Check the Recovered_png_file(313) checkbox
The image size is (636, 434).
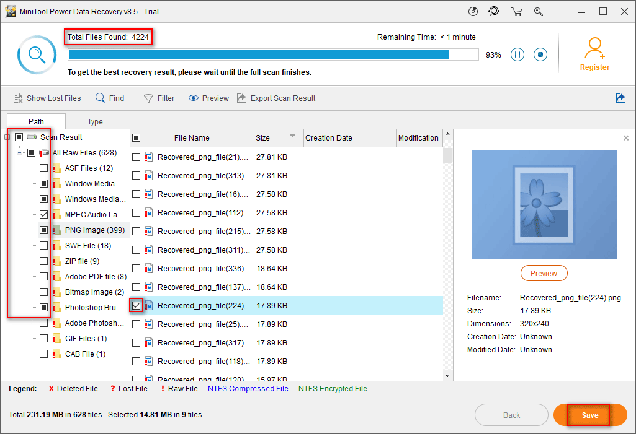point(137,175)
